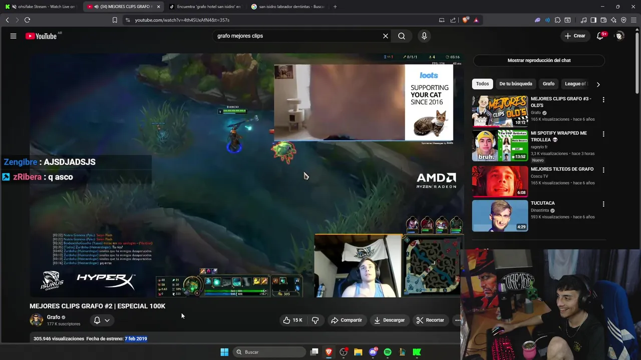Open MI SPOTIFY WRAPPED video thumbnail
The height and width of the screenshot is (360, 641).
[x=500, y=145]
